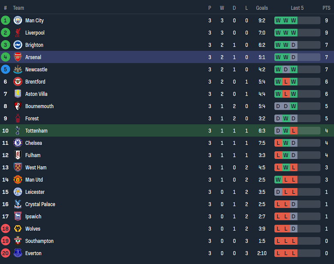The image size is (334, 264).
Task: Click the Wolves club crest
Action: click(x=18, y=229)
